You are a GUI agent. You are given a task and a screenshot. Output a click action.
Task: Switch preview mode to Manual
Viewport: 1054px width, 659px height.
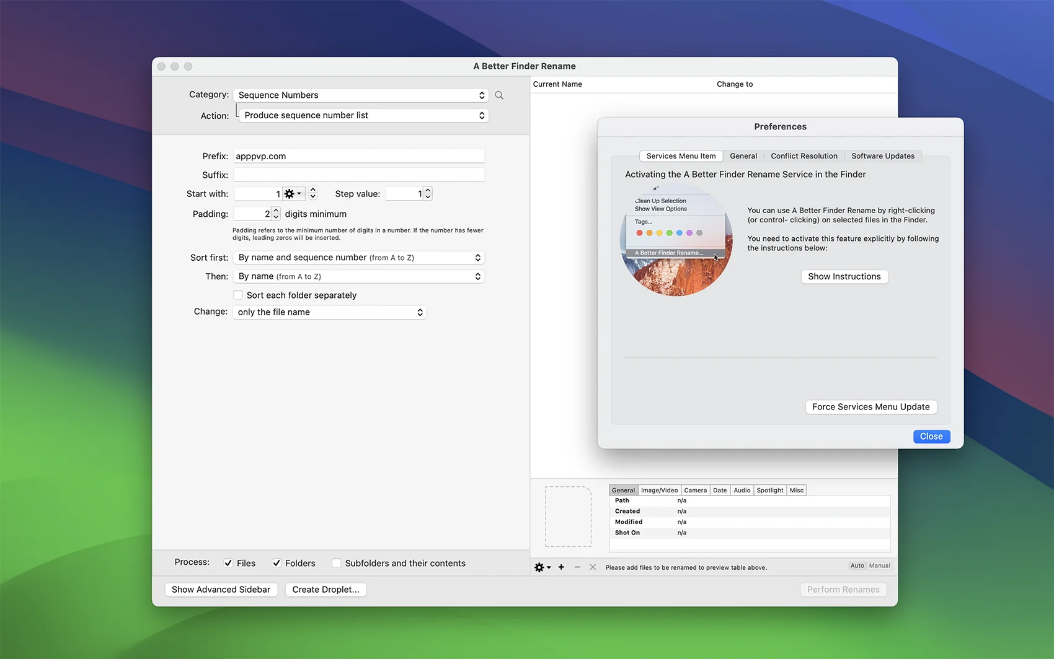[x=879, y=565]
